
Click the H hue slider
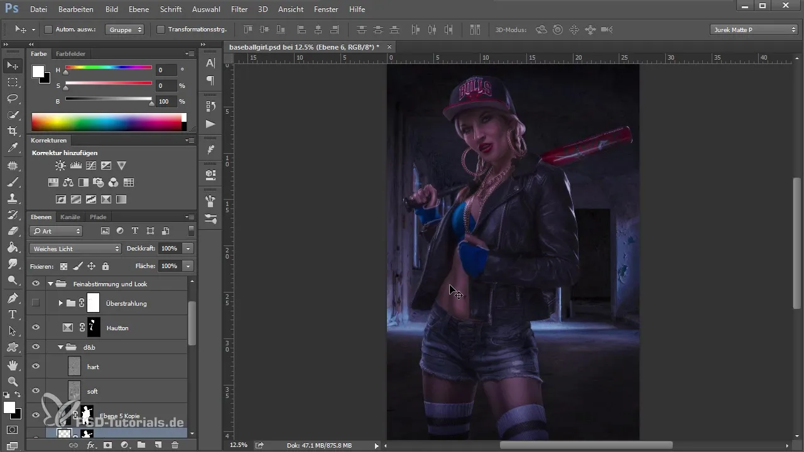point(108,67)
